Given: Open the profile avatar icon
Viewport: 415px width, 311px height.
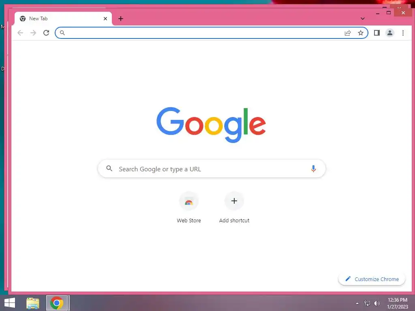Looking at the screenshot, I should coord(389,33).
